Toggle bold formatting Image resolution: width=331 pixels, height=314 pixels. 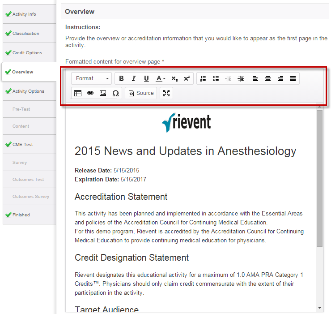coord(121,78)
